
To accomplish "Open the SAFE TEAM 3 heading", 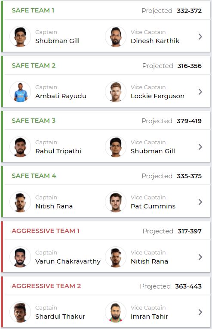I will click(34, 121).
